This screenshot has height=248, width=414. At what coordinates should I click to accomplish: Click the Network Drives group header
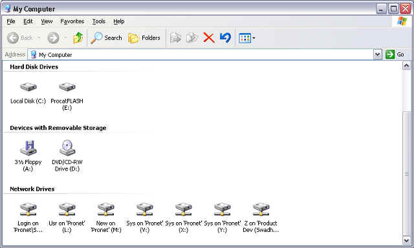pyautogui.click(x=32, y=189)
